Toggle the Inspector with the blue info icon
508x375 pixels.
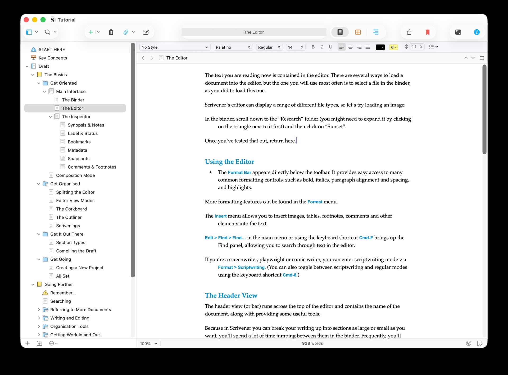(477, 32)
